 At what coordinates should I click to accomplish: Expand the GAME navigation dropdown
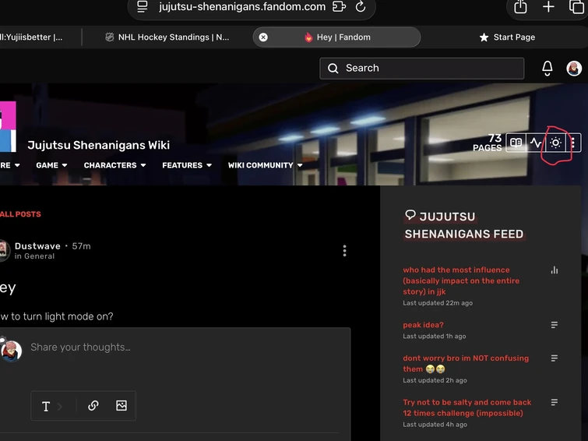click(51, 165)
